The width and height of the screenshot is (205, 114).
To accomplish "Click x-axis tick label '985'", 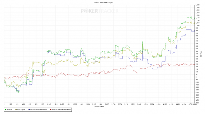I will pos(43,104).
